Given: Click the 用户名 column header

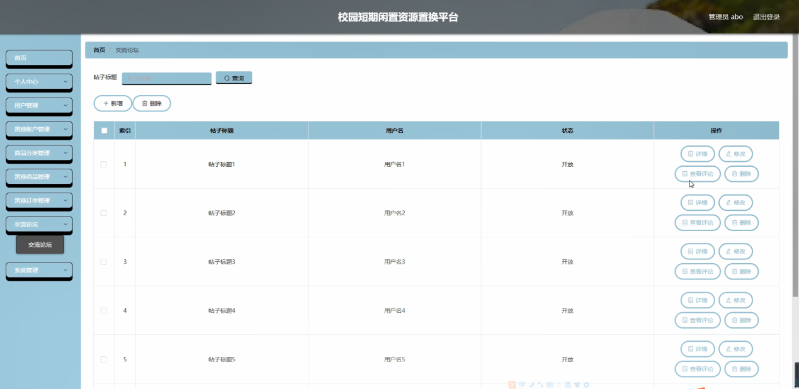Looking at the screenshot, I should tap(394, 130).
